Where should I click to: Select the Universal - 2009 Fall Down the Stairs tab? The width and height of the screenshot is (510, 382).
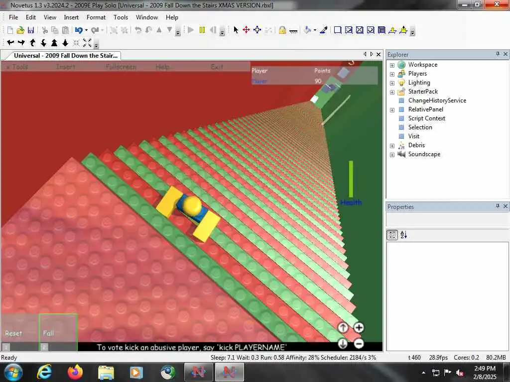pos(65,56)
